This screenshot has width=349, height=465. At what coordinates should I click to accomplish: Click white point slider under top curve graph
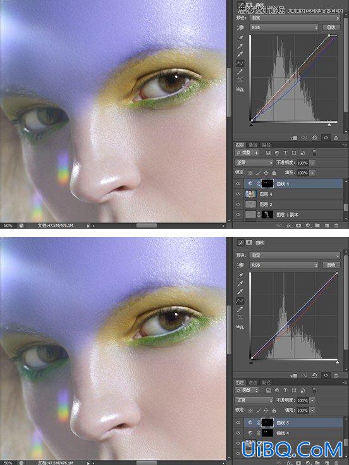329,125
